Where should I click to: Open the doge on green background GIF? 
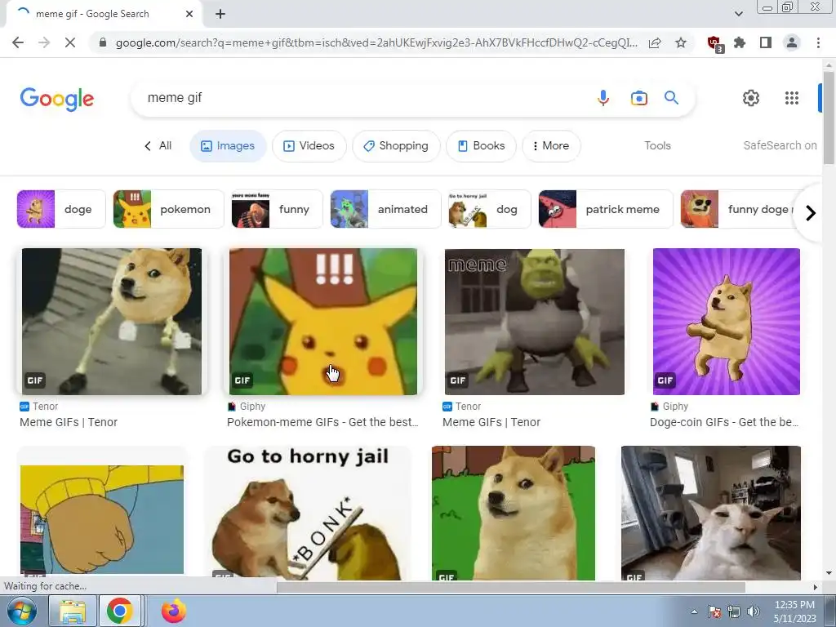pyautogui.click(x=513, y=513)
